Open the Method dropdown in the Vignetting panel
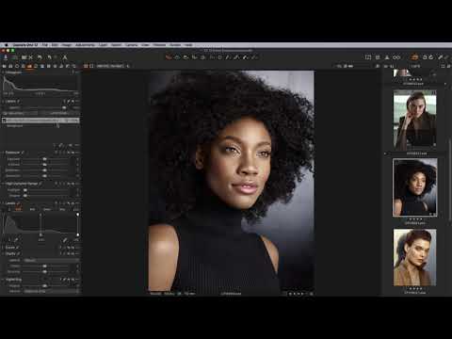This screenshot has height=339, width=452. 51,292
